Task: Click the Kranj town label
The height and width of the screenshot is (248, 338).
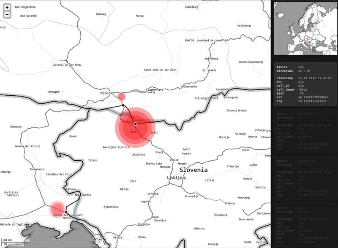Action: click(159, 152)
